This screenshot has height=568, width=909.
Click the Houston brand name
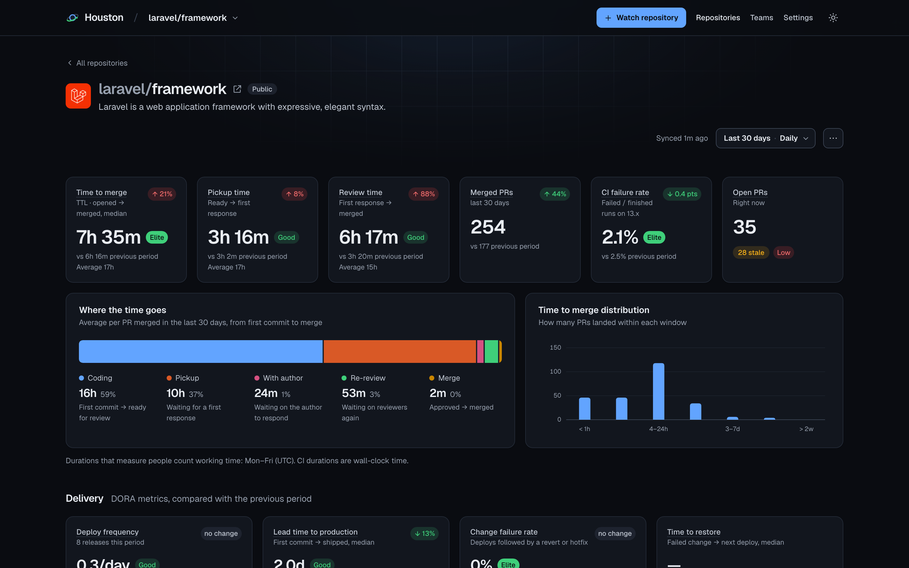tap(104, 18)
